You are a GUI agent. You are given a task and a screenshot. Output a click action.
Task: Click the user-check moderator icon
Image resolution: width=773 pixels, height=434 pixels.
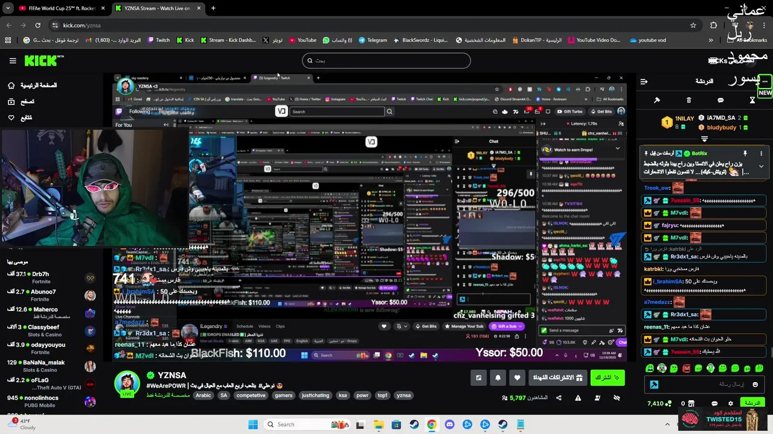click(597, 398)
